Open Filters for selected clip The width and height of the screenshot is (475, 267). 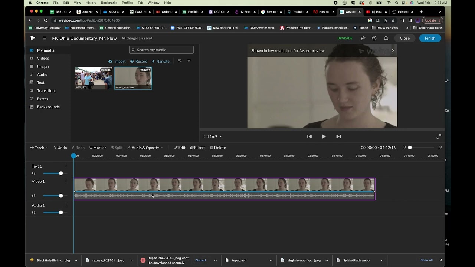click(197, 148)
